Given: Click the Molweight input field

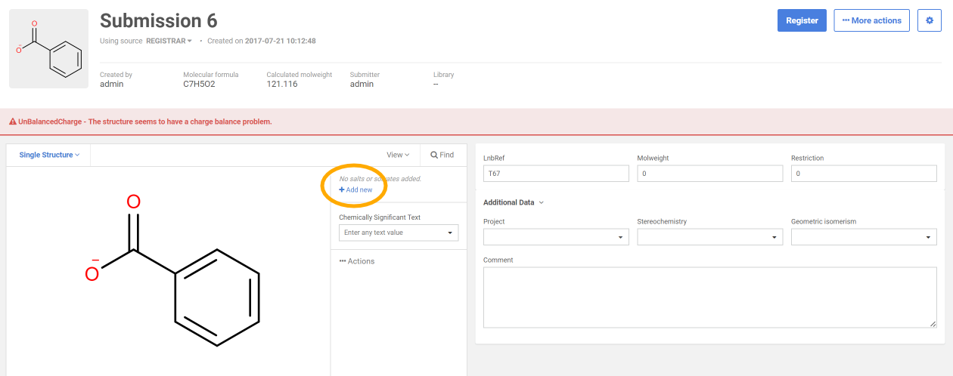Looking at the screenshot, I should pyautogui.click(x=709, y=174).
